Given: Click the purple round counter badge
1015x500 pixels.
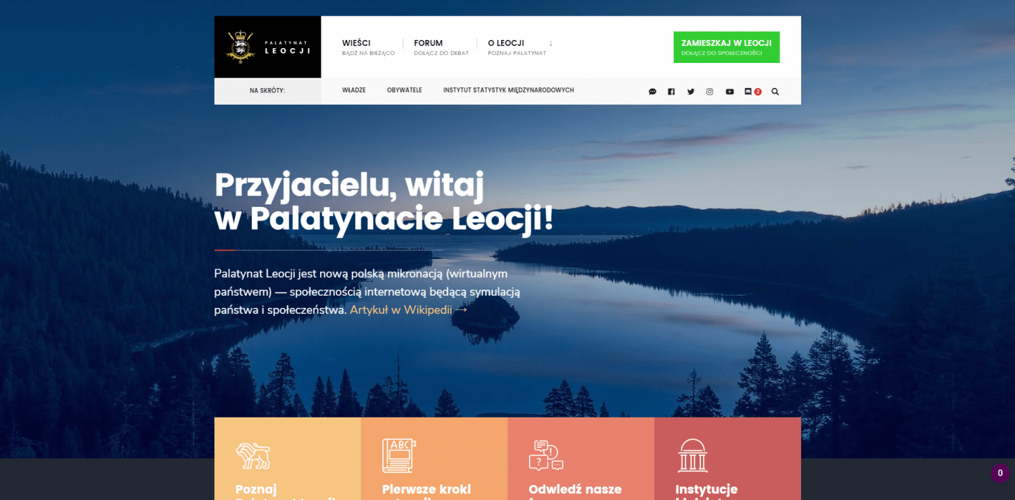Looking at the screenshot, I should tap(1000, 473).
